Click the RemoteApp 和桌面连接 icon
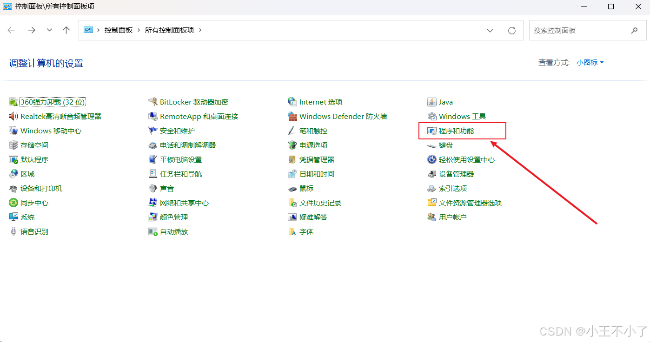The width and height of the screenshot is (650, 342). (153, 116)
